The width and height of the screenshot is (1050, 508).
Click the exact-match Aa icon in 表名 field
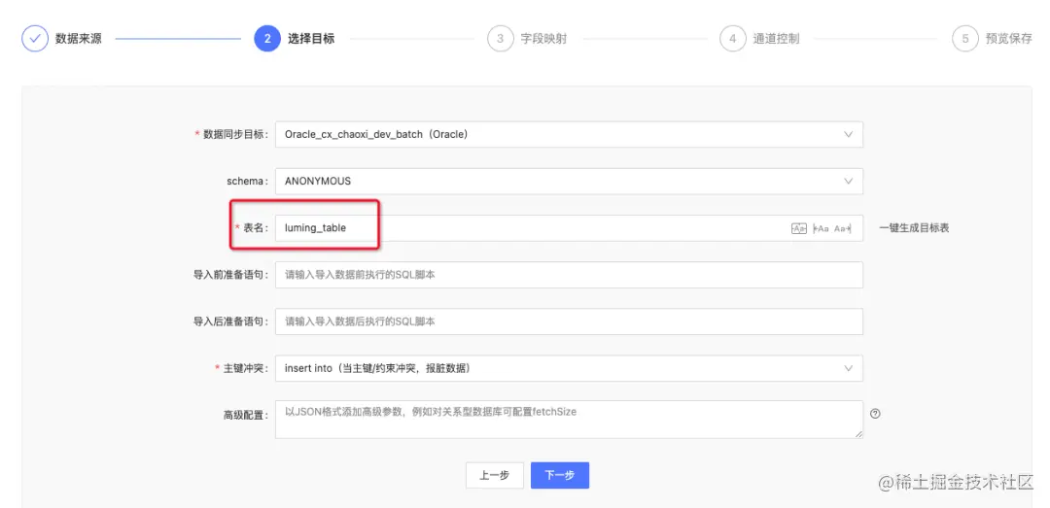[x=798, y=228]
